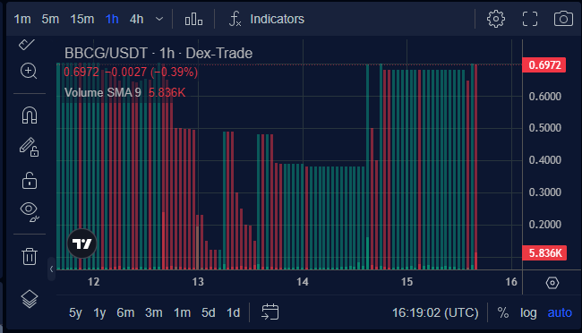Select the 5y date range
This screenshot has height=333, width=582.
click(75, 313)
